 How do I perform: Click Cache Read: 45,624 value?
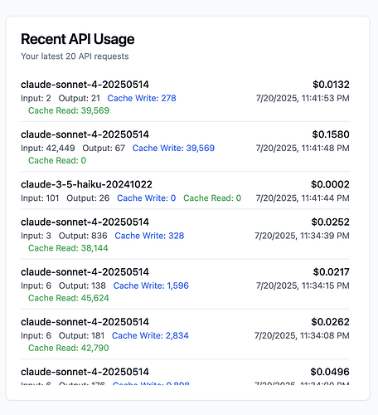coord(69,298)
